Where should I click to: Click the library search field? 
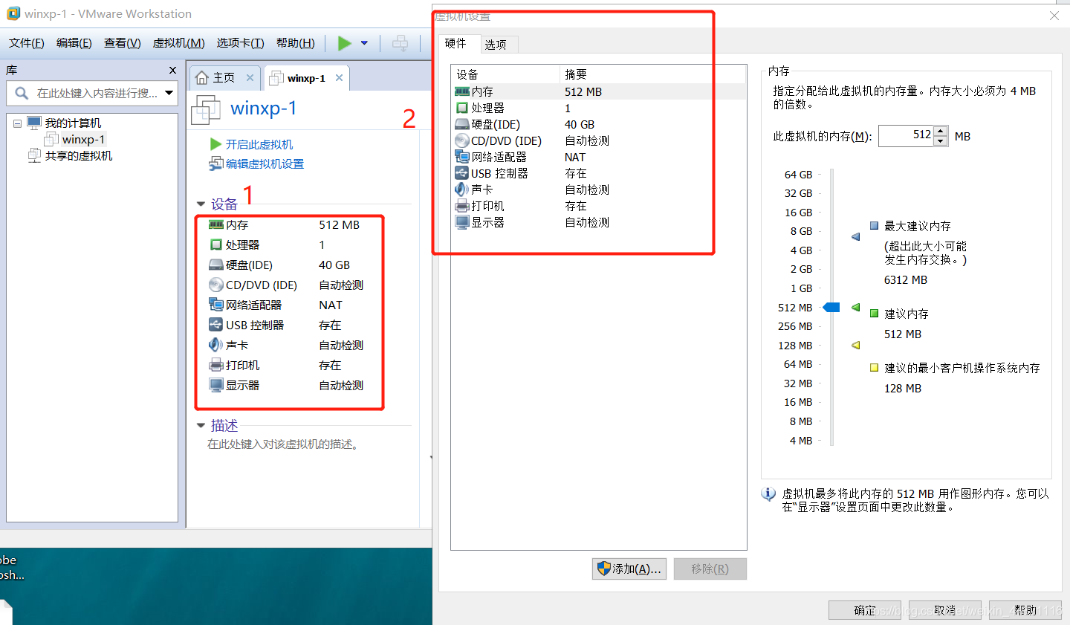[92, 93]
